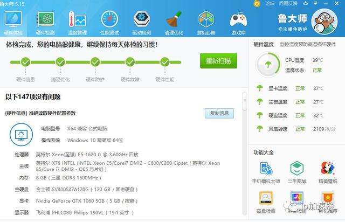The height and width of the screenshot is (222, 345).
Task: Click the 以下147项没有问题 heading
Action: click(x=33, y=97)
